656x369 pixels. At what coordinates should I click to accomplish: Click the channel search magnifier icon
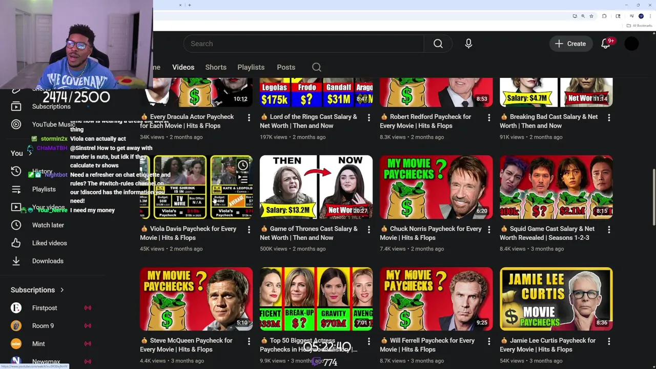[317, 67]
